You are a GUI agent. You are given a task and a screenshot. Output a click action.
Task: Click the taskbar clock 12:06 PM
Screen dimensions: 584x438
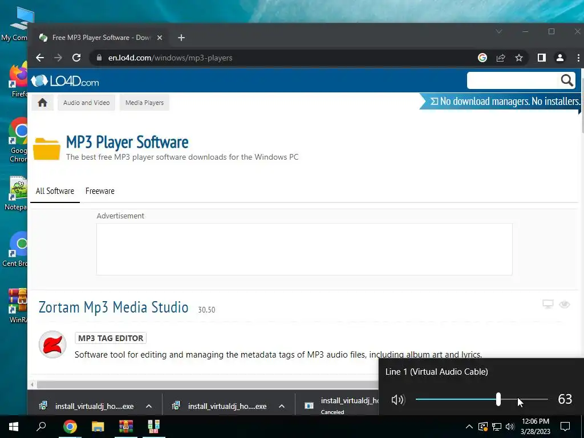pyautogui.click(x=535, y=421)
